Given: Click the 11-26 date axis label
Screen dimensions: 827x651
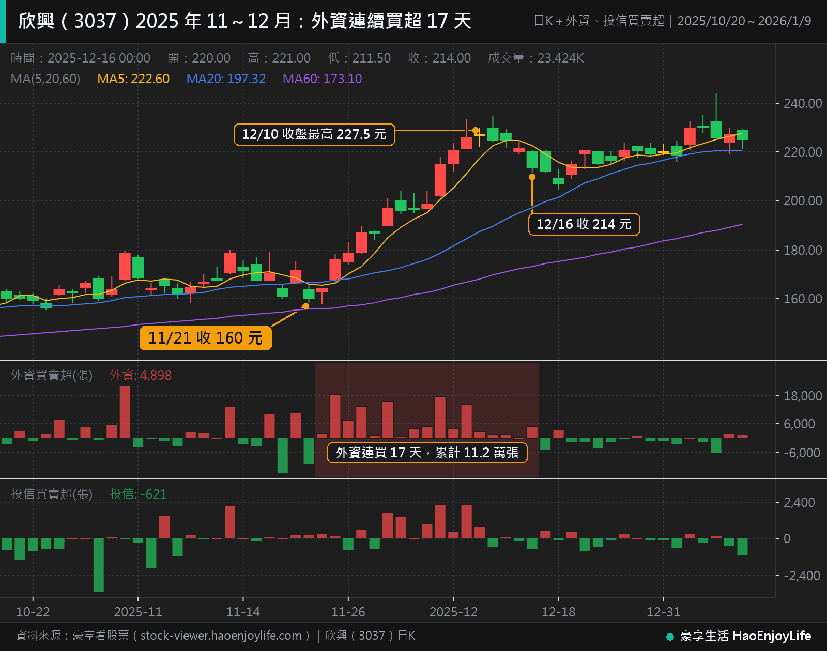Looking at the screenshot, I should coord(348,612).
